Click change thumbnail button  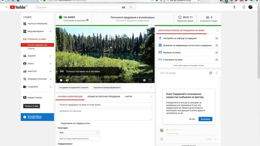tap(107, 88)
